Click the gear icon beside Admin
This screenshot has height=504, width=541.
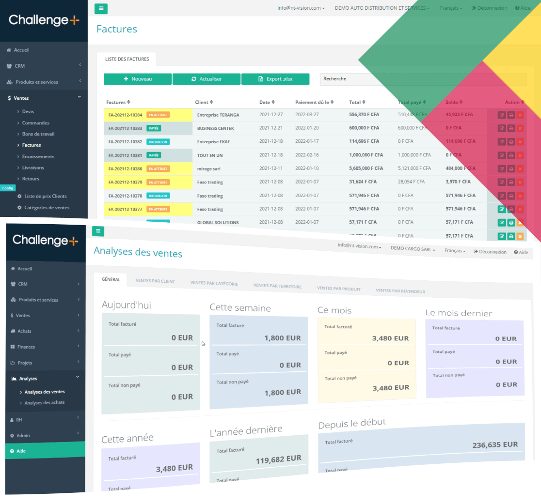[x=12, y=435]
